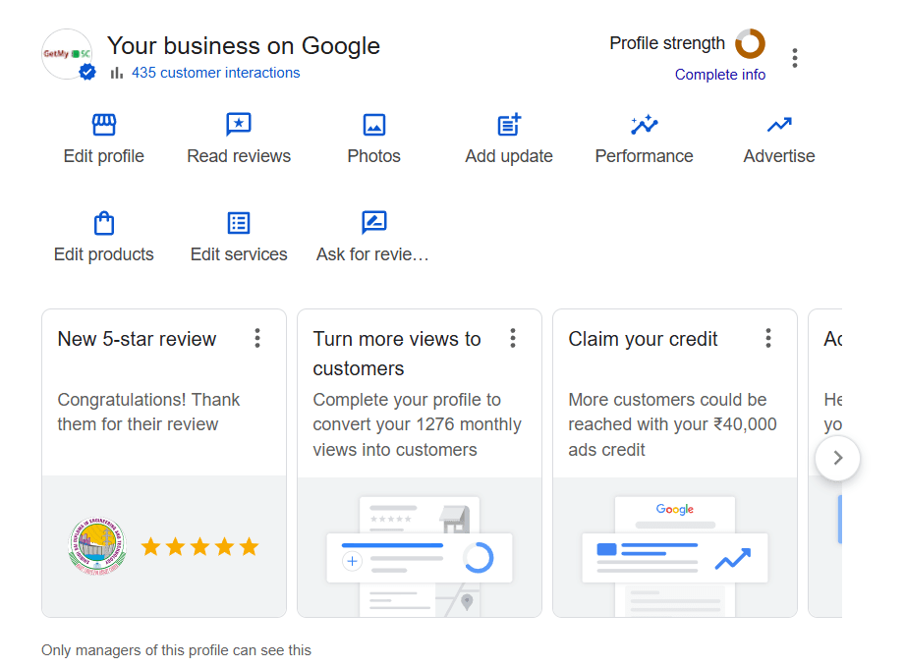This screenshot has height=668, width=905.
Task: Click the Advertise label
Action: tap(779, 156)
